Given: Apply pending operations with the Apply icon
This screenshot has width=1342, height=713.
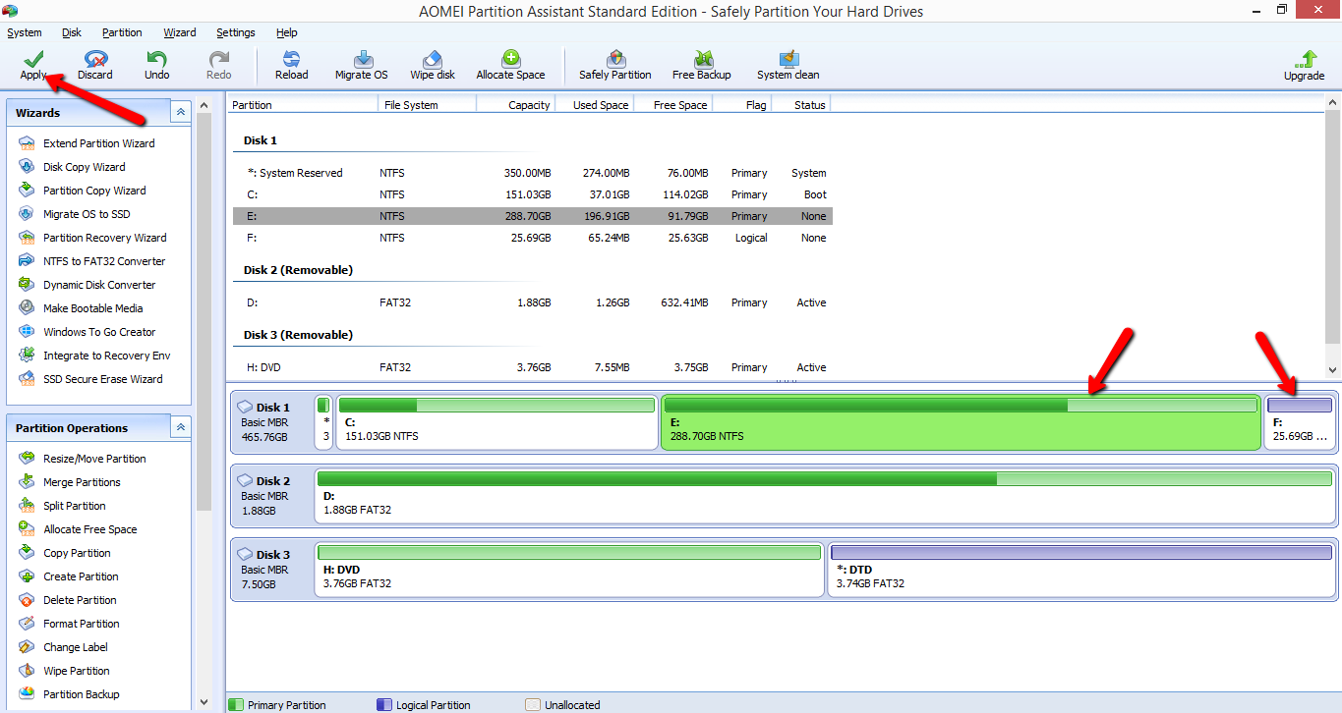Looking at the screenshot, I should pyautogui.click(x=33, y=59).
